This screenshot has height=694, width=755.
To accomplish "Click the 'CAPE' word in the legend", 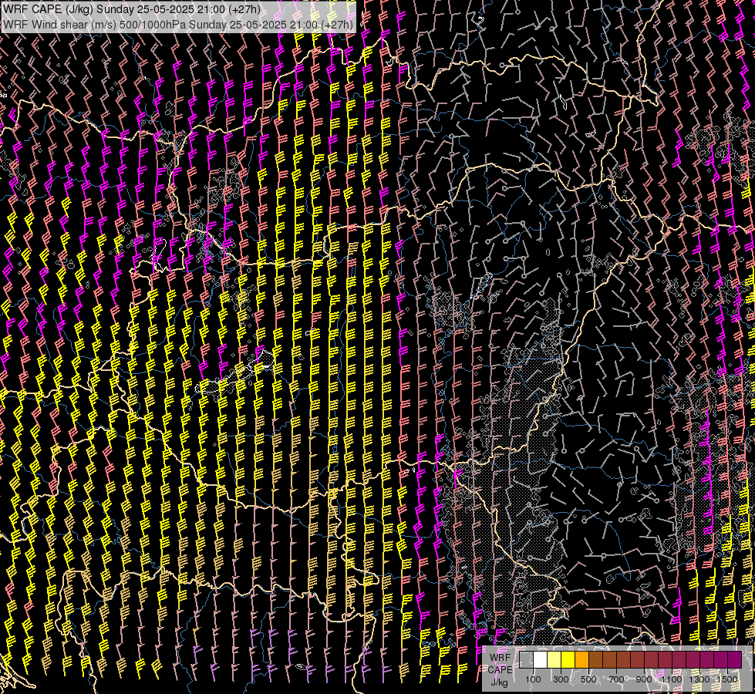I will click(x=501, y=669).
